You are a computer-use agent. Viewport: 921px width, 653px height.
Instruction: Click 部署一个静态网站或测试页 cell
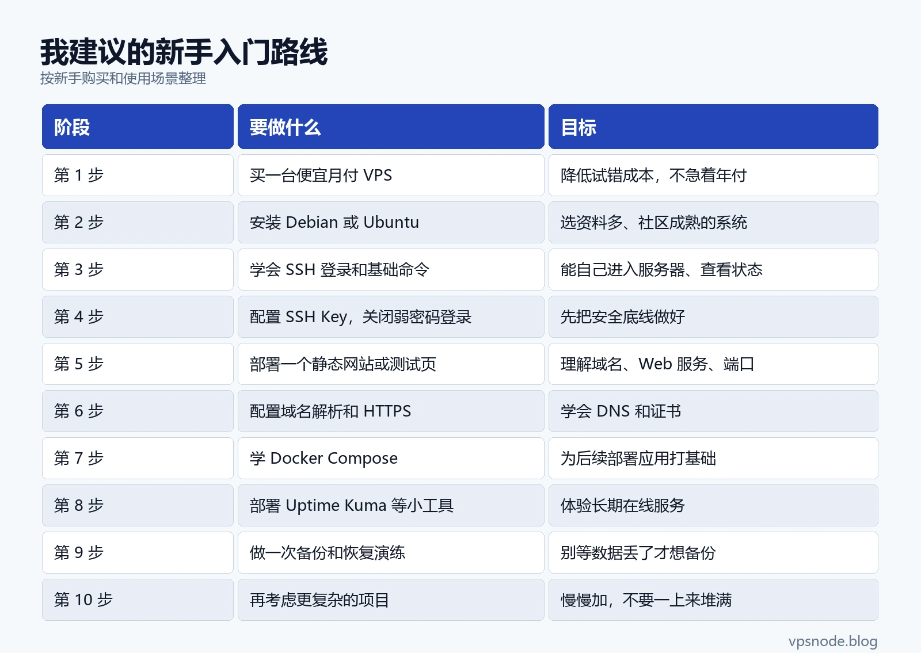pos(391,364)
